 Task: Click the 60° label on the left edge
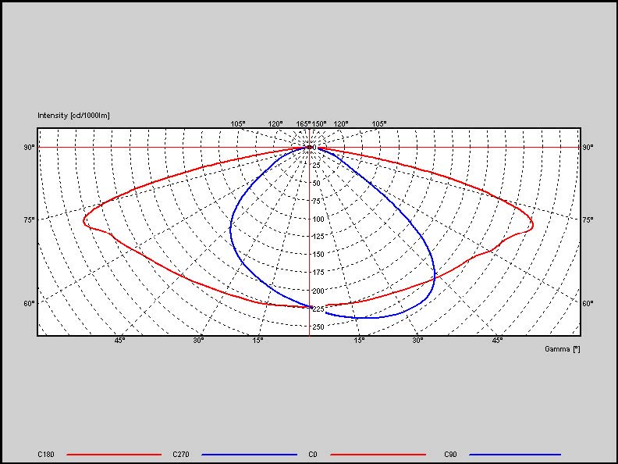coord(30,303)
